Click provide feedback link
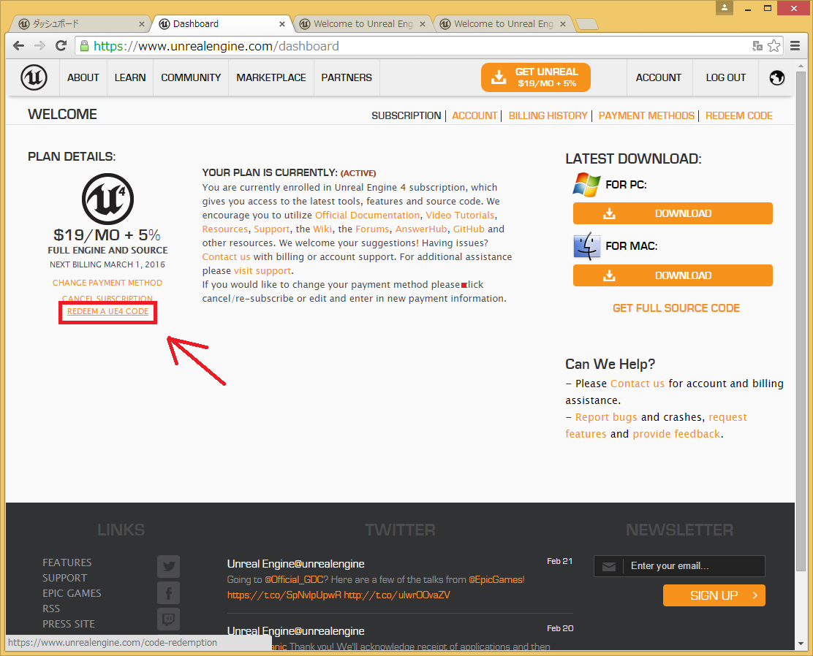 [x=676, y=434]
